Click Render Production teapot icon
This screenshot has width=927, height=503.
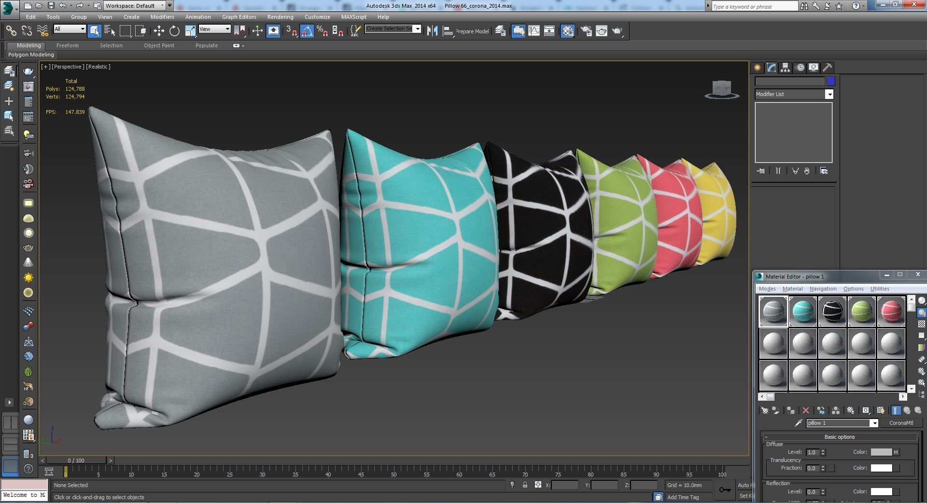pos(618,31)
